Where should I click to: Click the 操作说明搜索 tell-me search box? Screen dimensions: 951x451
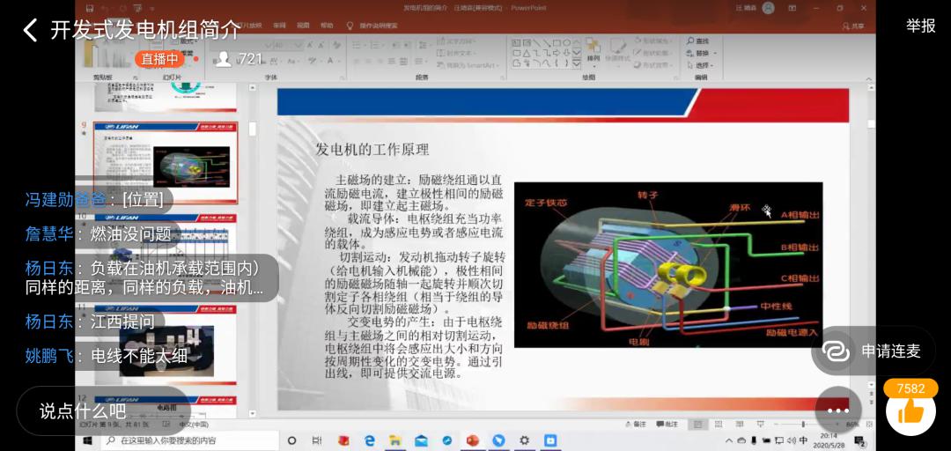click(377, 26)
